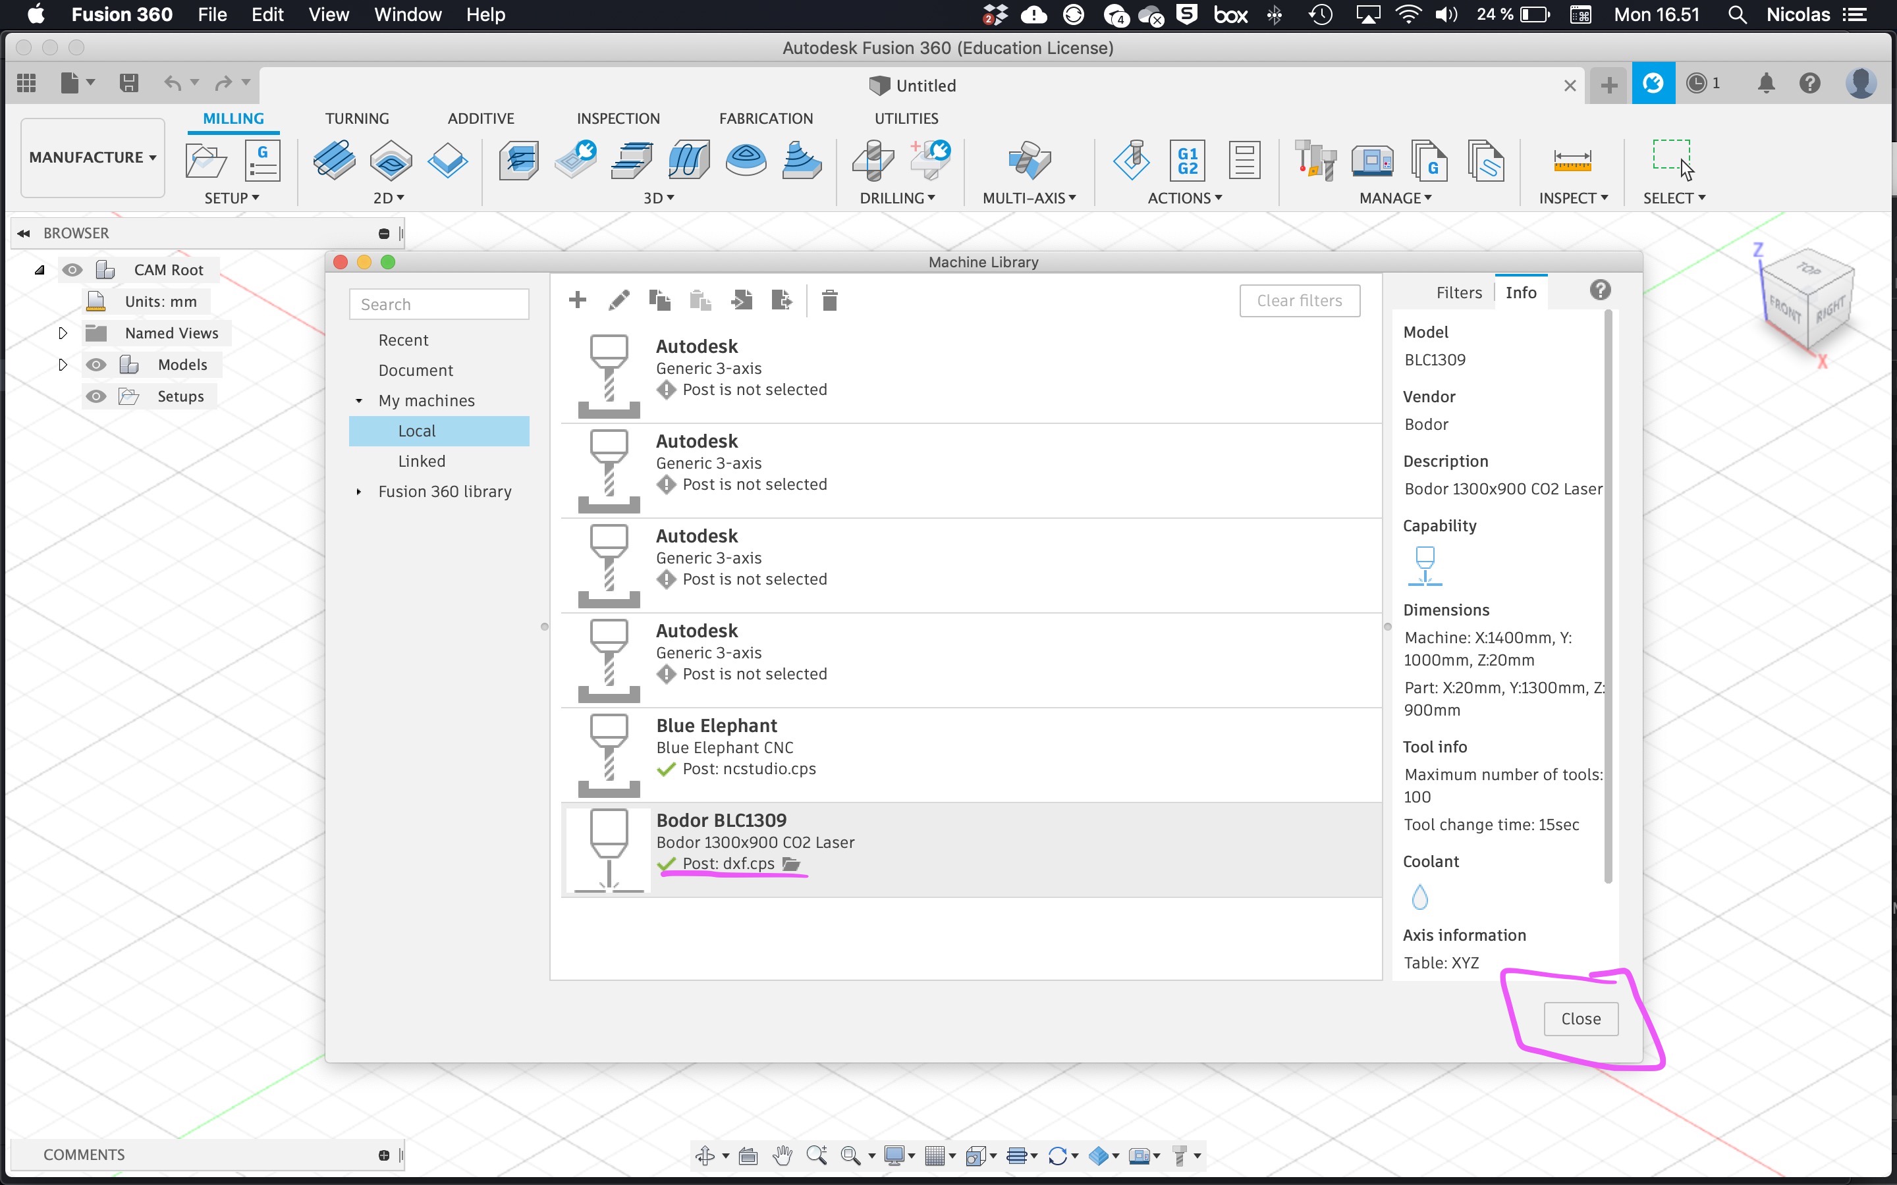Open the Window menu in menu bar
The width and height of the screenshot is (1897, 1185).
pyautogui.click(x=408, y=14)
